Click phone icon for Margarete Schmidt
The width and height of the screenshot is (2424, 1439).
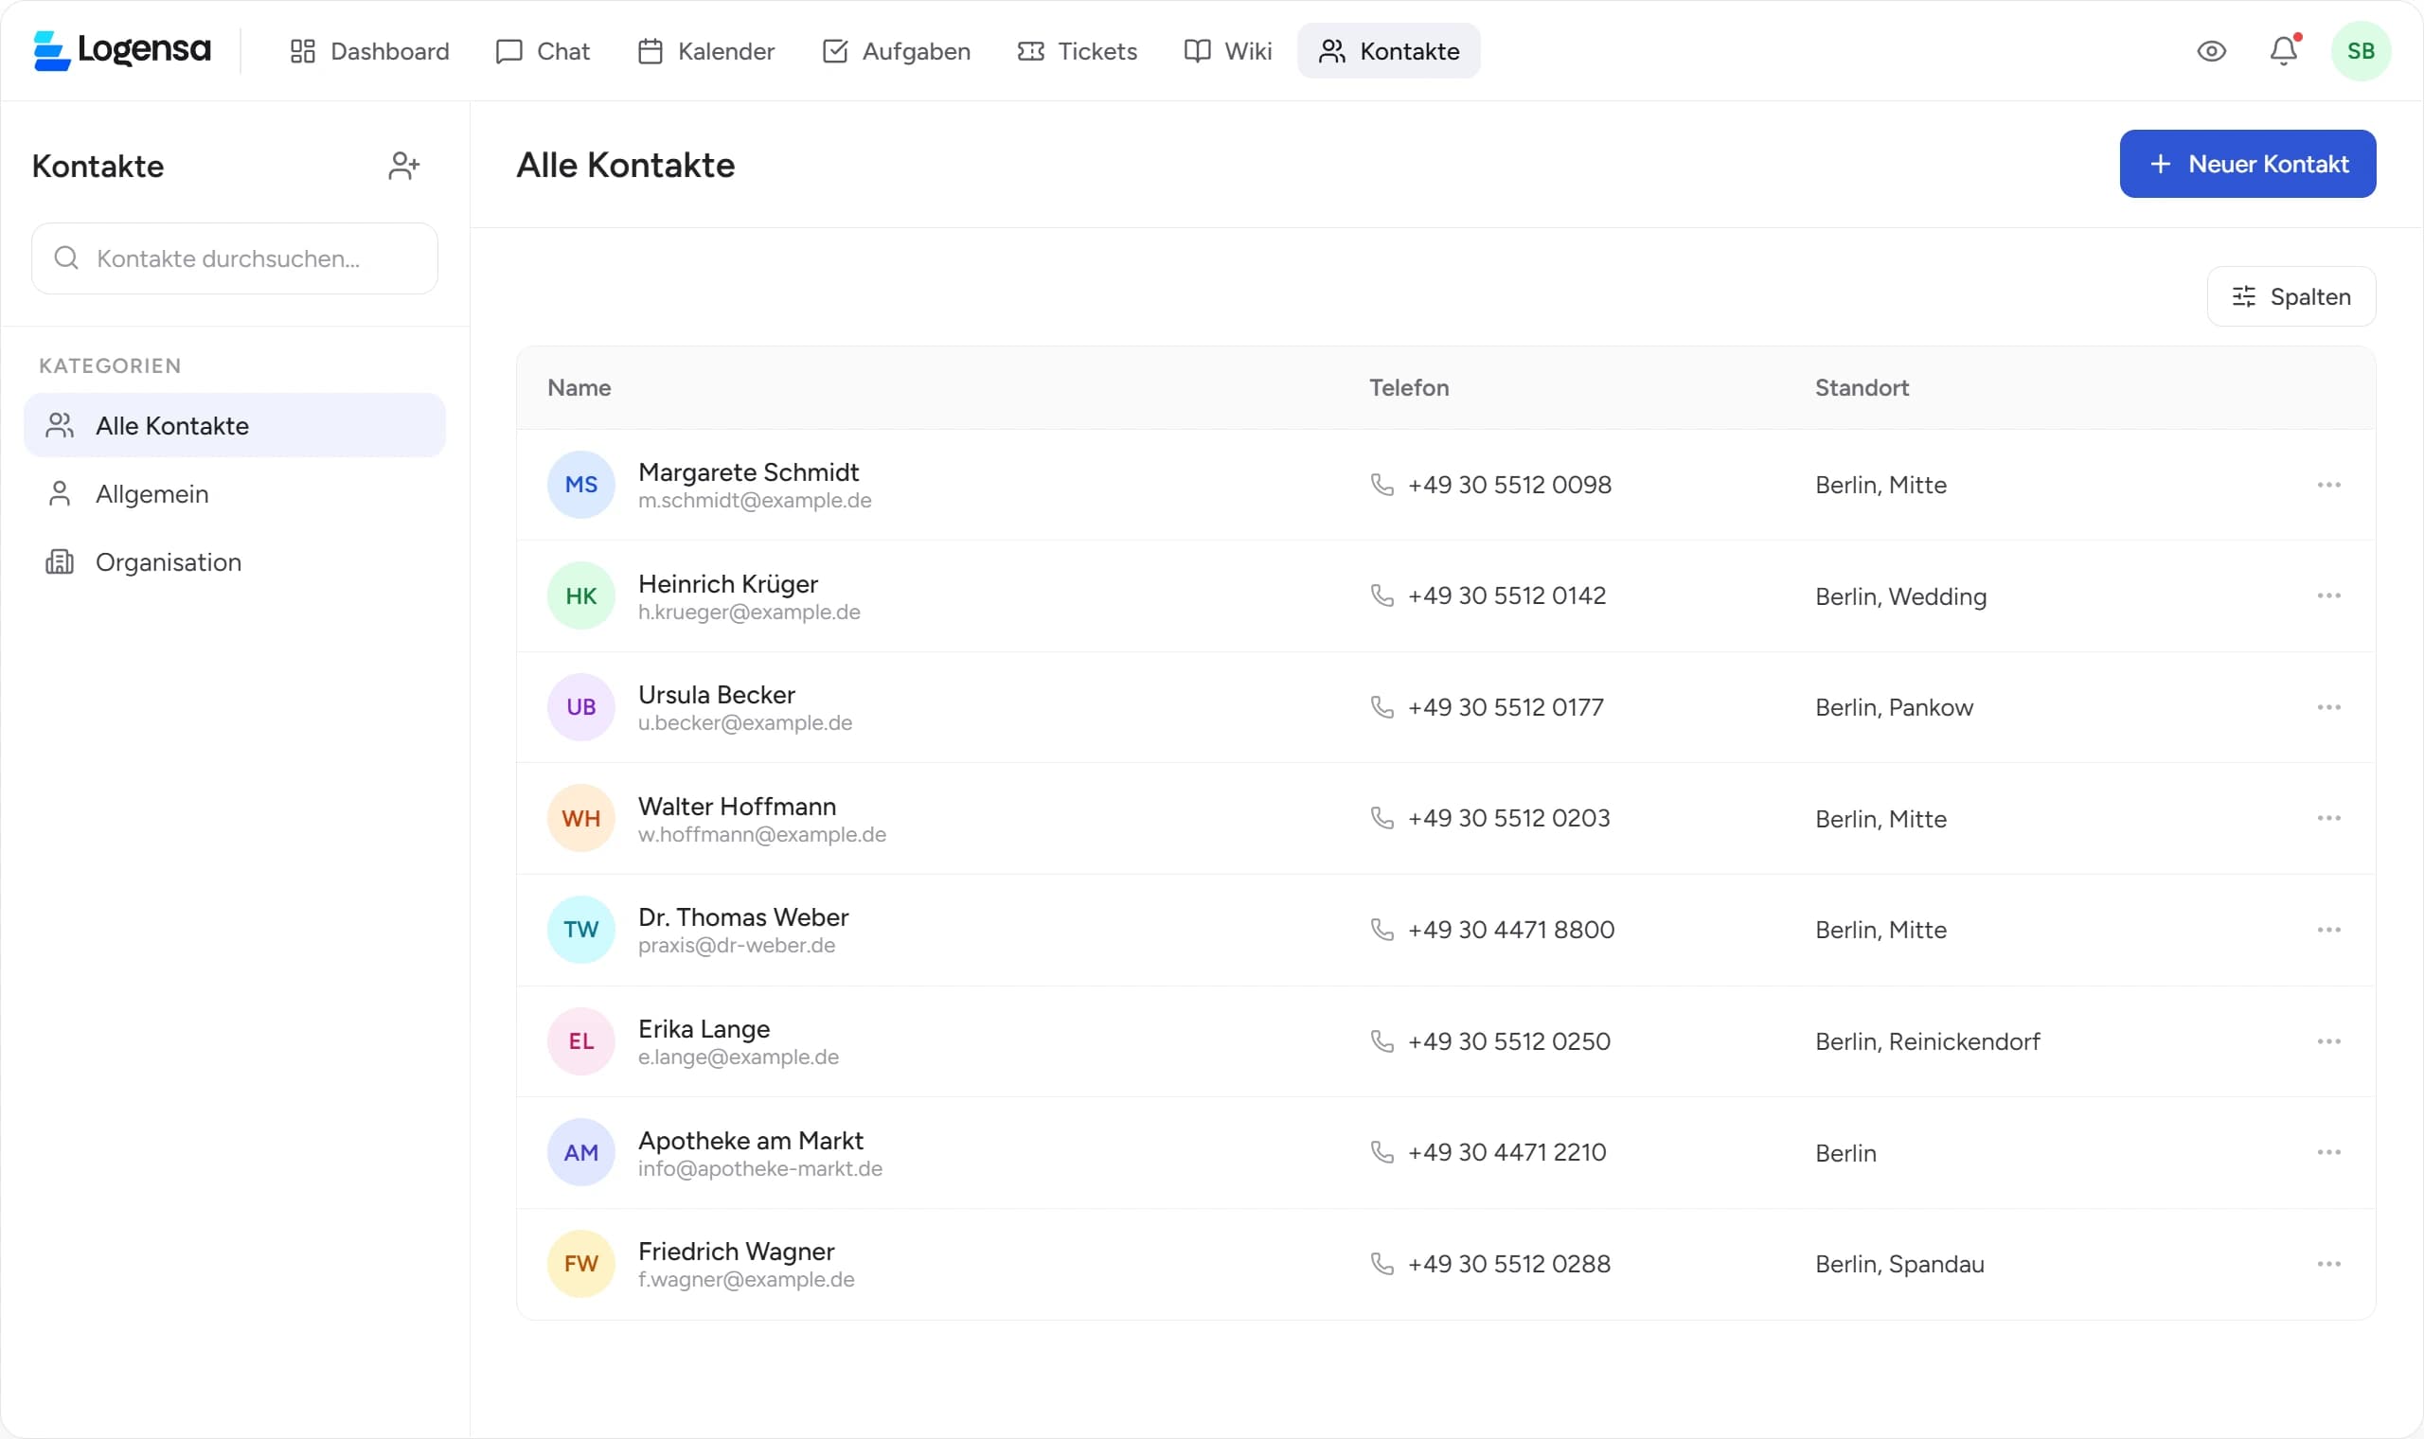[1381, 485]
